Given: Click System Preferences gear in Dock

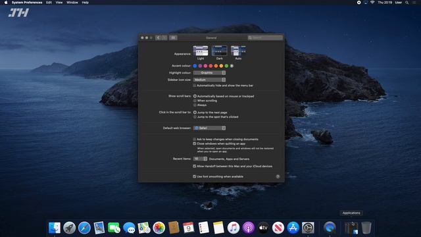Looking at the screenshot, I should (308, 228).
